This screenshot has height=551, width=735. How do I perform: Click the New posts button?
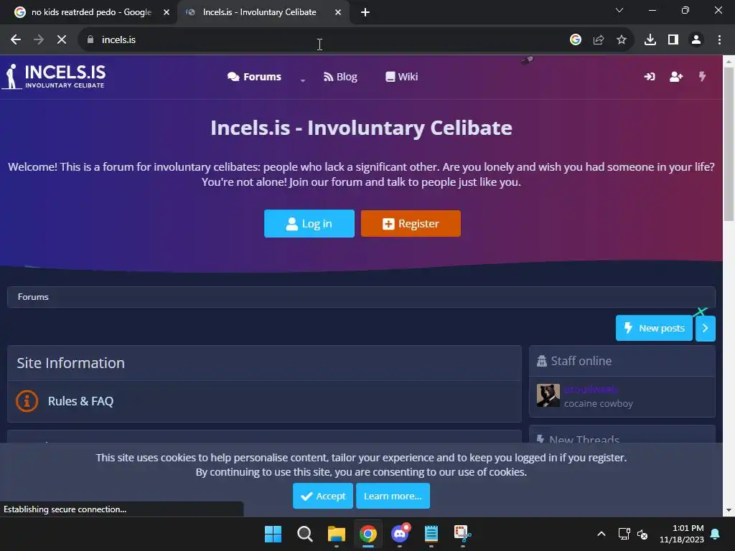click(x=655, y=328)
